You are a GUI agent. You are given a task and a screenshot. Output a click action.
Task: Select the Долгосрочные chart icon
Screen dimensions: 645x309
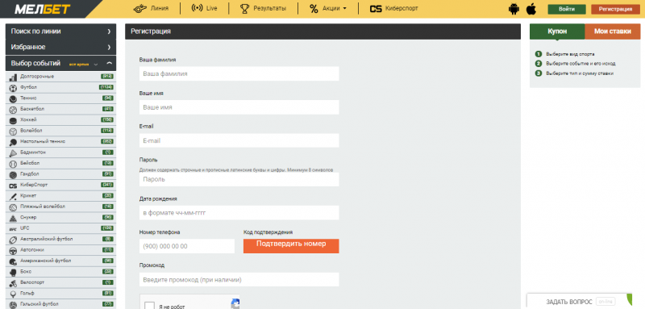(x=13, y=77)
